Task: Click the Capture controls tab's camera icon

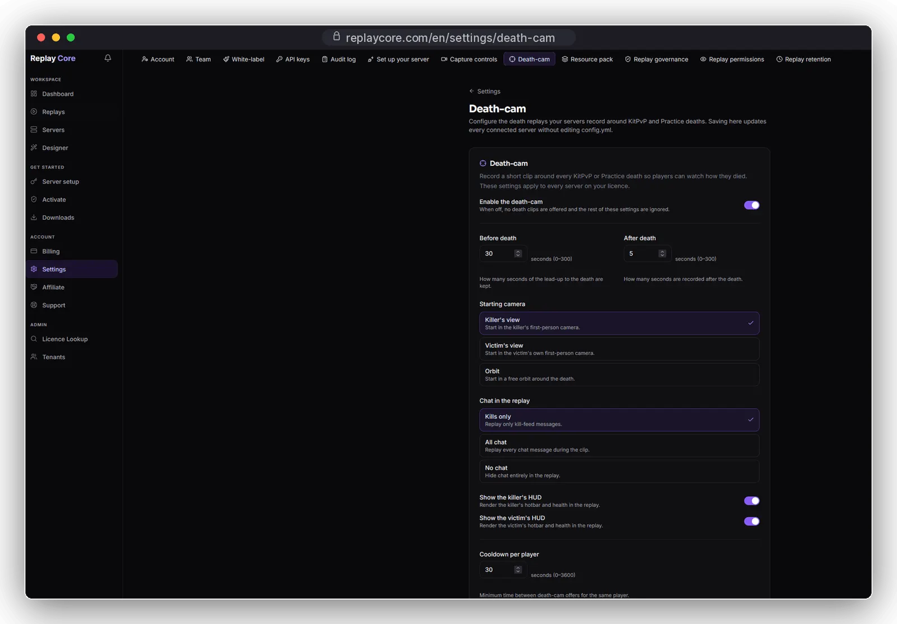Action: click(444, 59)
